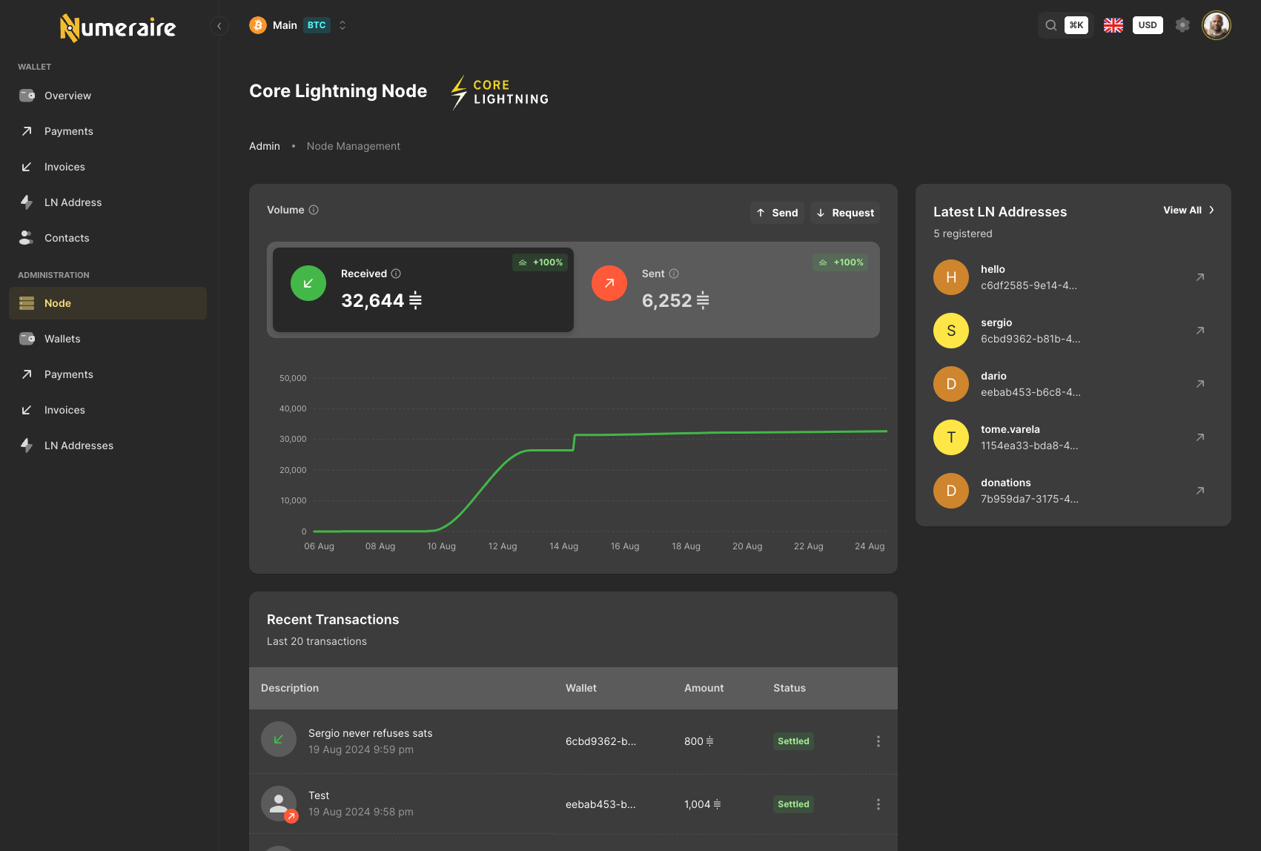Screen dimensions: 1261x851
Task: Click the Status column header
Action: (790, 688)
